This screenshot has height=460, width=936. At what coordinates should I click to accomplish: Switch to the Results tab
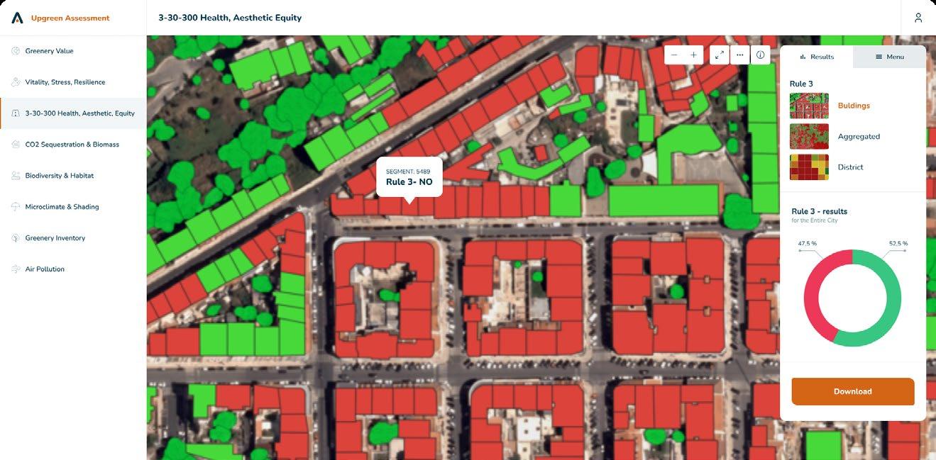point(817,57)
